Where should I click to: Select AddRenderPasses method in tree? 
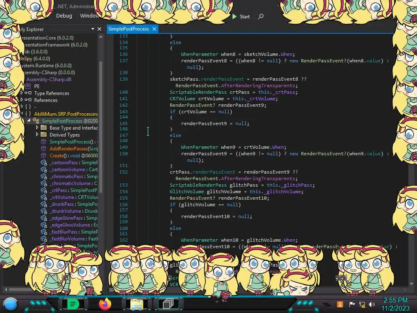tap(74, 148)
